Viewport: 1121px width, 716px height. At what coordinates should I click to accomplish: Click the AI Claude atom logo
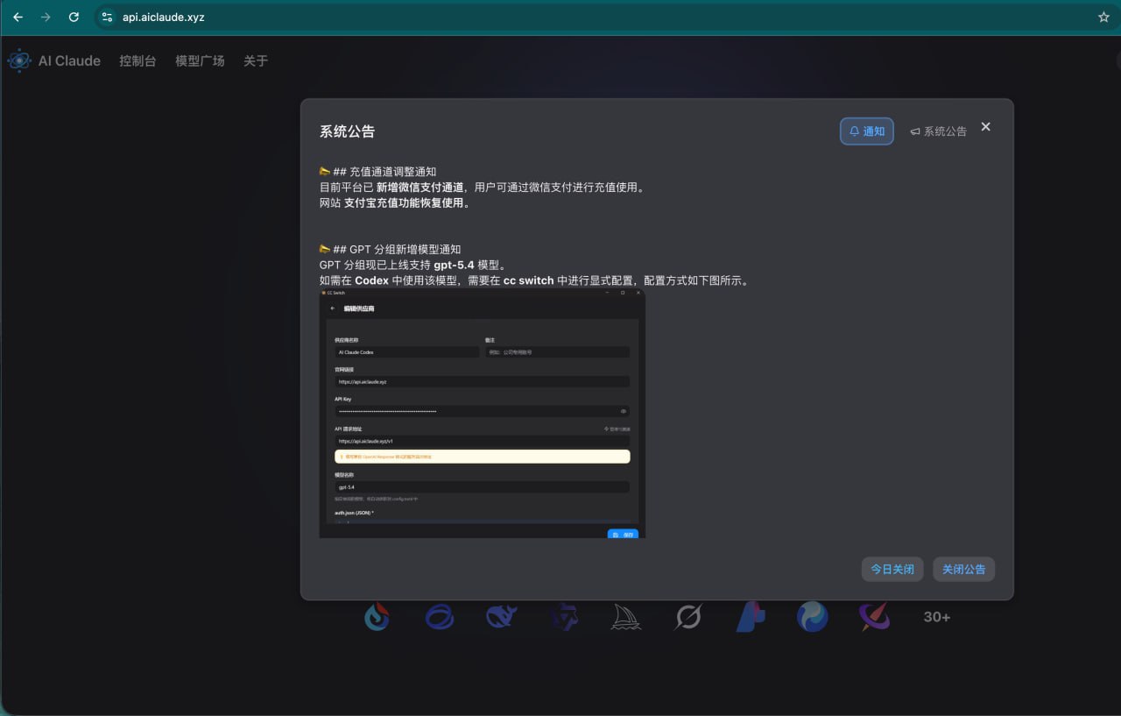pos(19,60)
